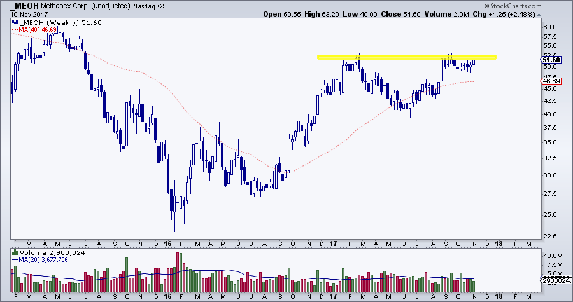The height and width of the screenshot is (302, 573).
Task: Click the 25.0 price axis label
Action: 549,214
